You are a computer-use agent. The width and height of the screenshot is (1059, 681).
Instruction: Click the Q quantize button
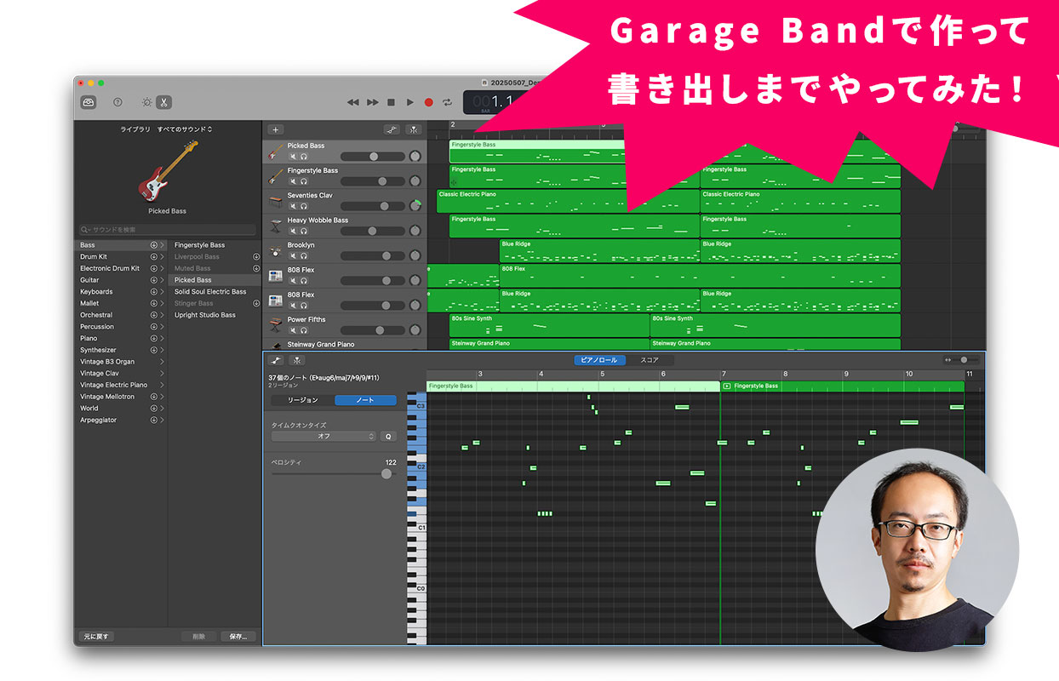pyautogui.click(x=388, y=436)
